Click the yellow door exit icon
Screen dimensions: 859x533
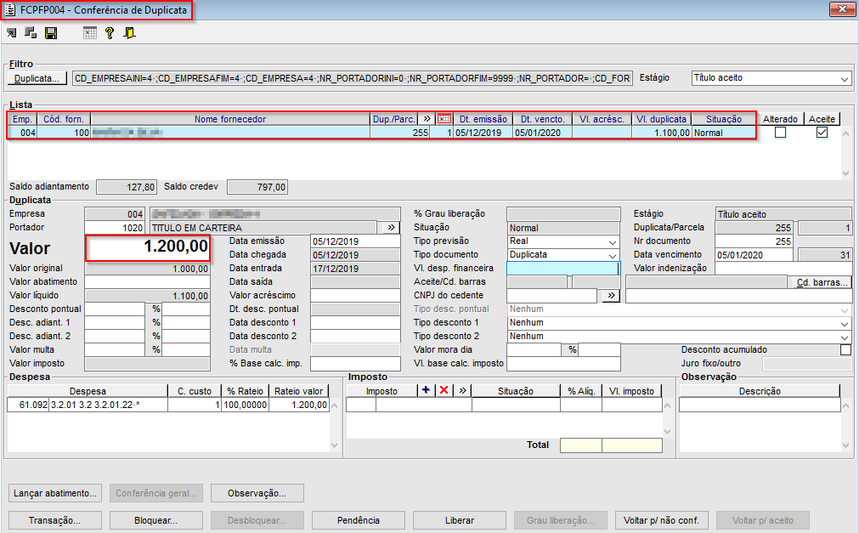[x=129, y=33]
